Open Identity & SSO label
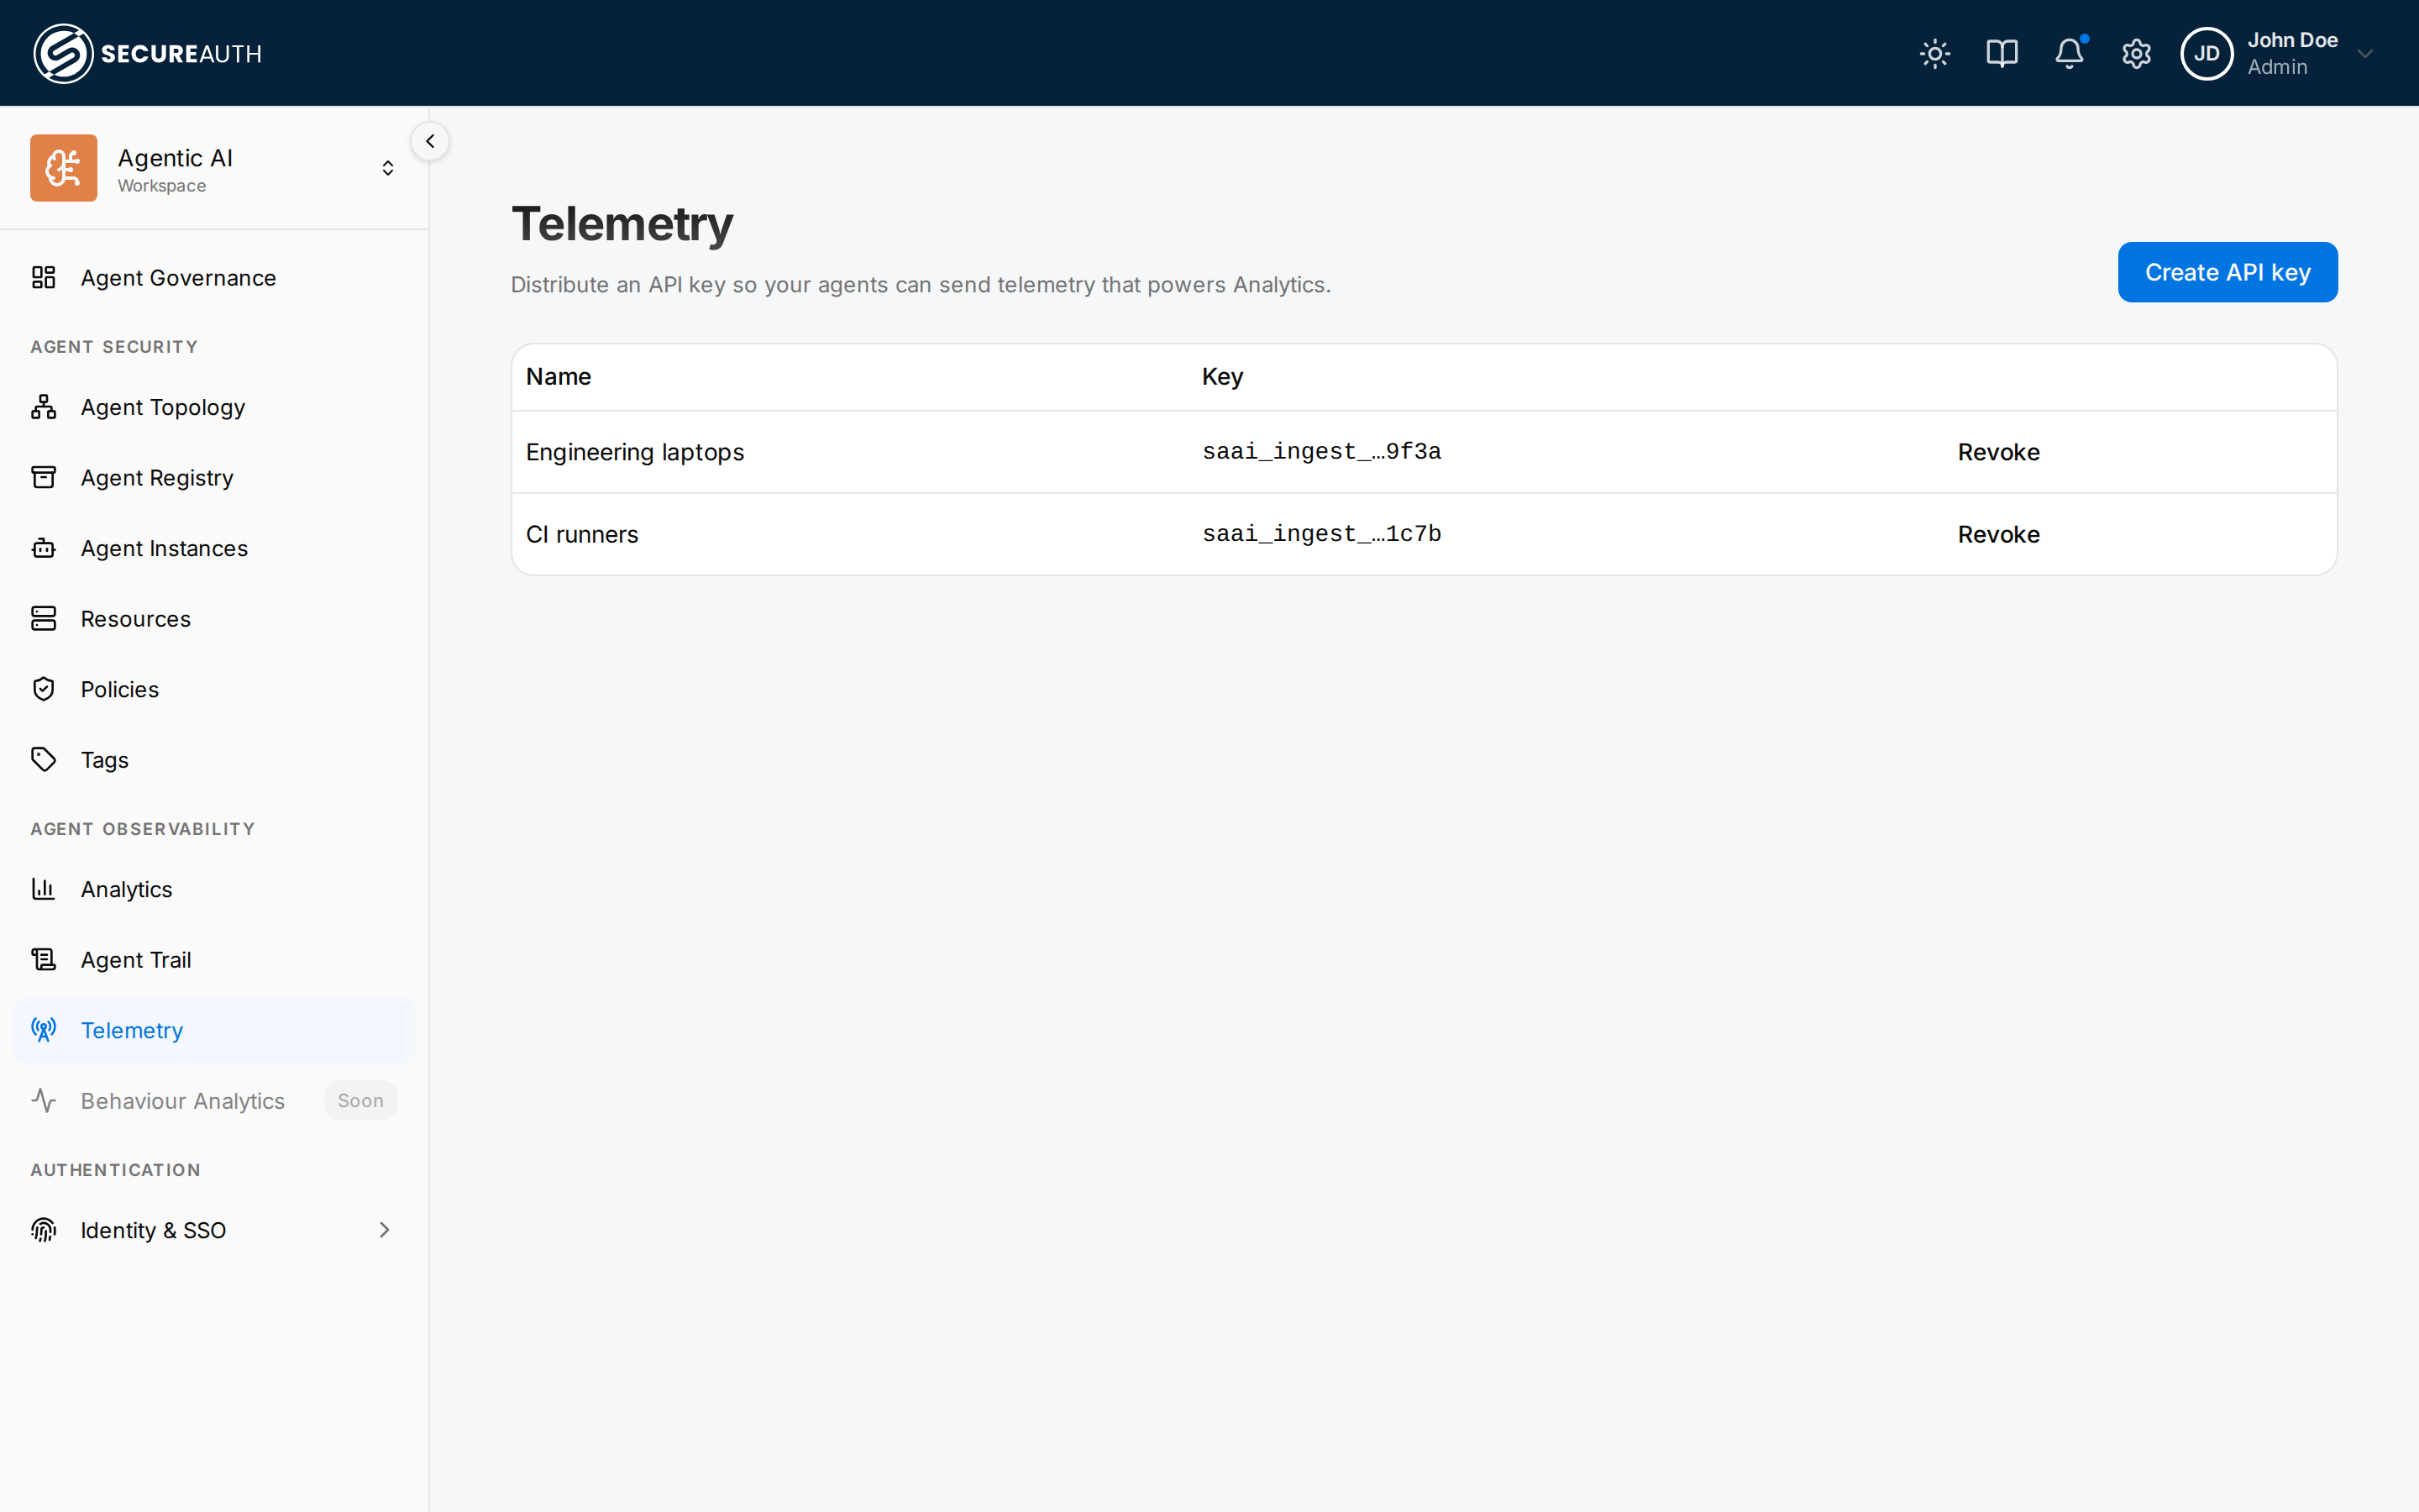The image size is (2419, 1512). 154,1230
